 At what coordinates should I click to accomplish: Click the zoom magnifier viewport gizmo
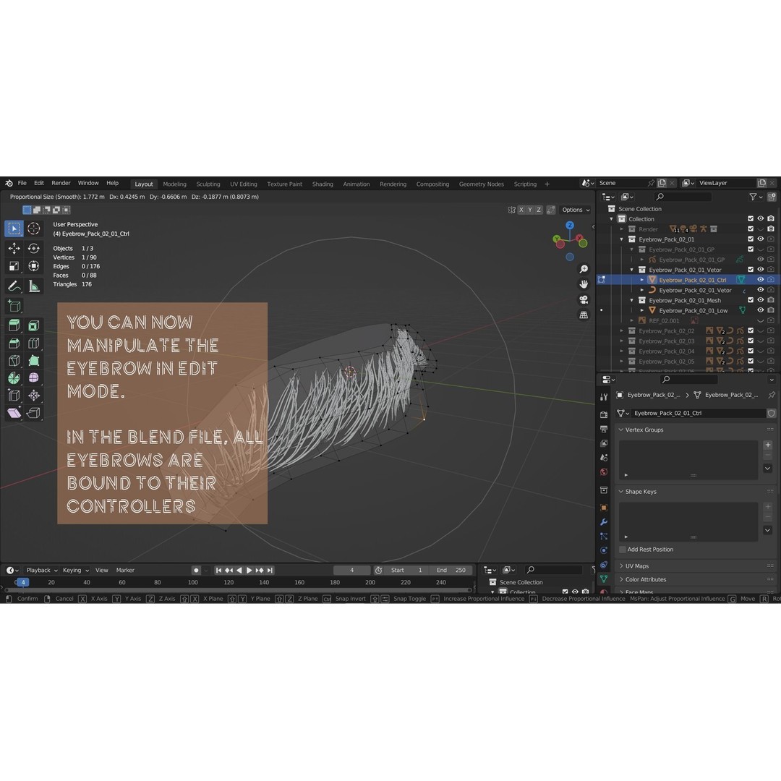(584, 270)
